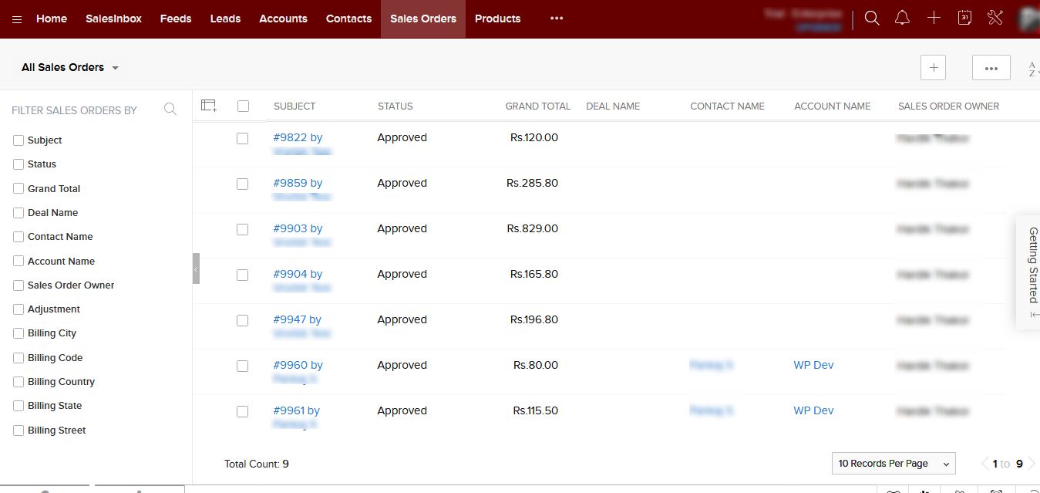Open the global search magnifier icon

[872, 18]
